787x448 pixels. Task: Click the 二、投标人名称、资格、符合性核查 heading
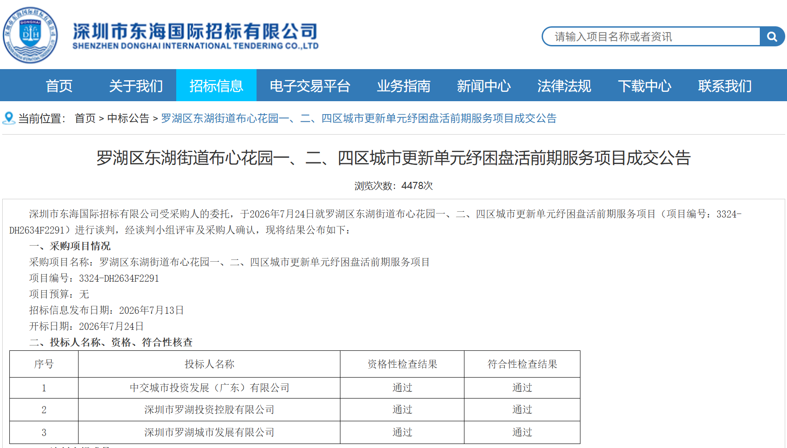111,342
